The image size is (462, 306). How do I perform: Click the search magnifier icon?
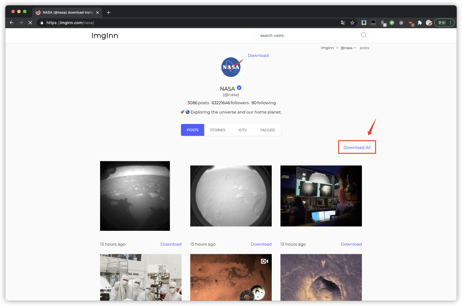[364, 35]
